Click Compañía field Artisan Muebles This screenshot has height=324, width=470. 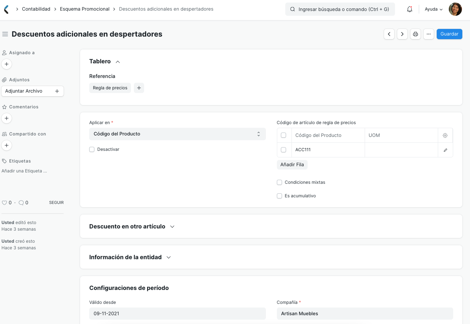point(365,314)
